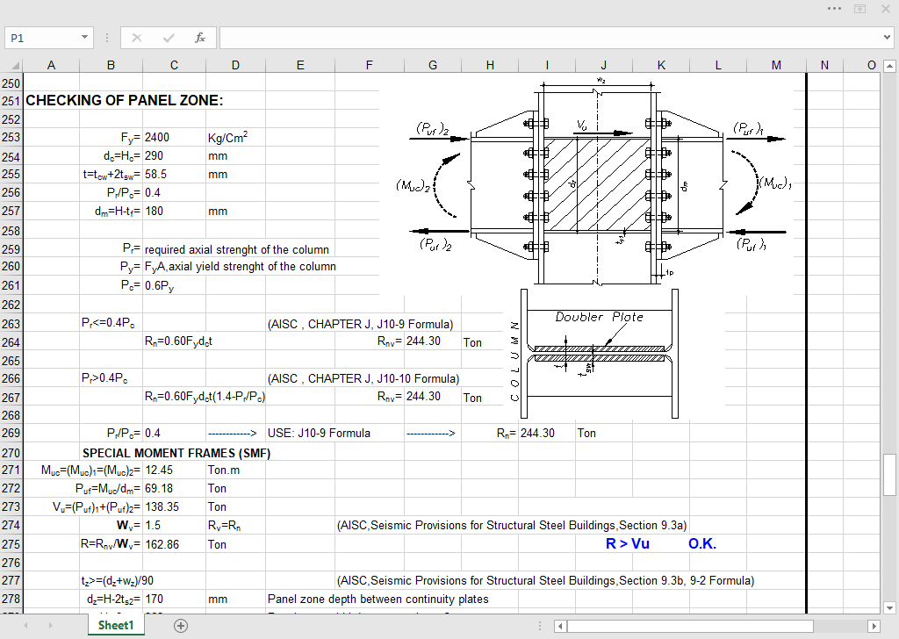
Task: Select row 264 header
Action: tap(11, 342)
